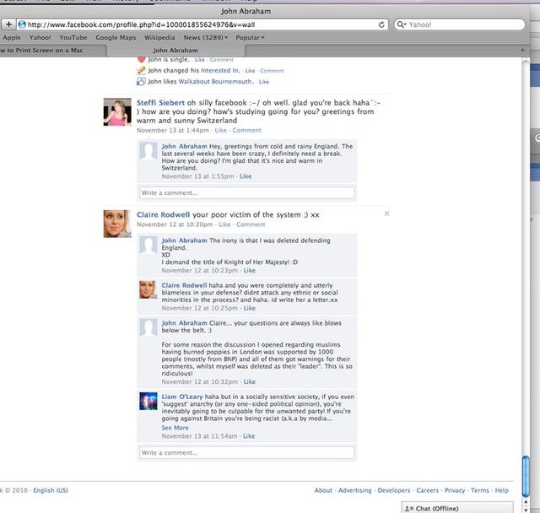
Task: Click the new tab plus button
Action: pos(524,51)
